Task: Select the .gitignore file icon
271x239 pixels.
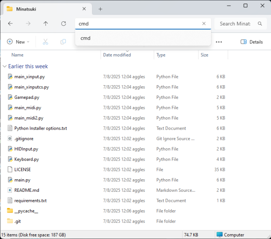Action: pos(10,138)
